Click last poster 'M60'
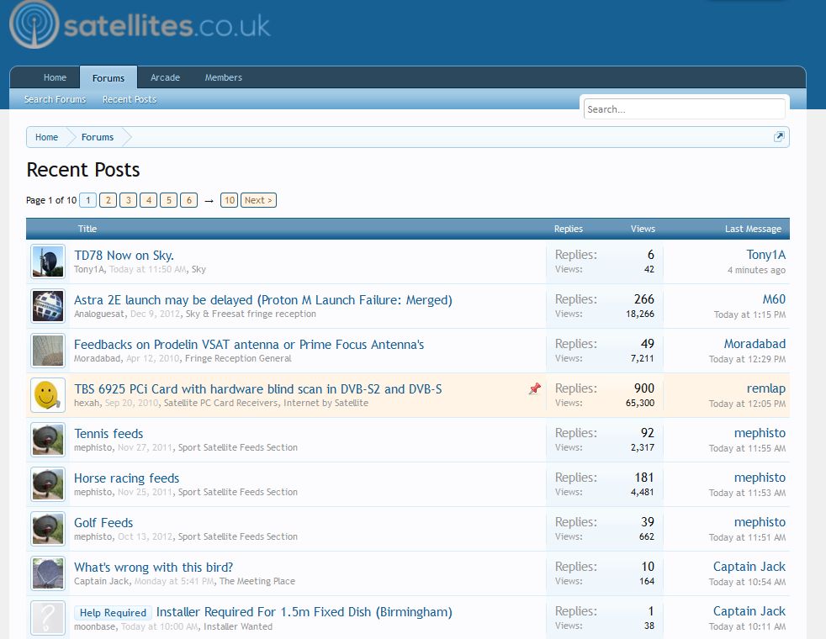 (774, 299)
